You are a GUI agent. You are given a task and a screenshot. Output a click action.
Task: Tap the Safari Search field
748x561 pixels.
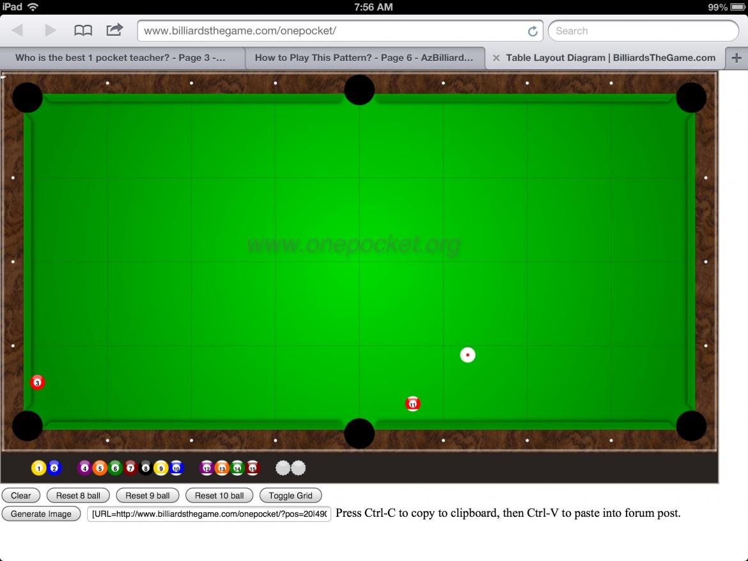[643, 31]
